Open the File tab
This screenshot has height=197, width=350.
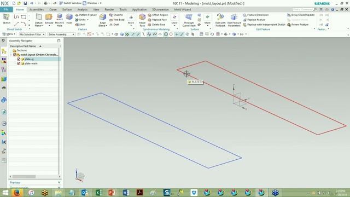coord(6,9)
